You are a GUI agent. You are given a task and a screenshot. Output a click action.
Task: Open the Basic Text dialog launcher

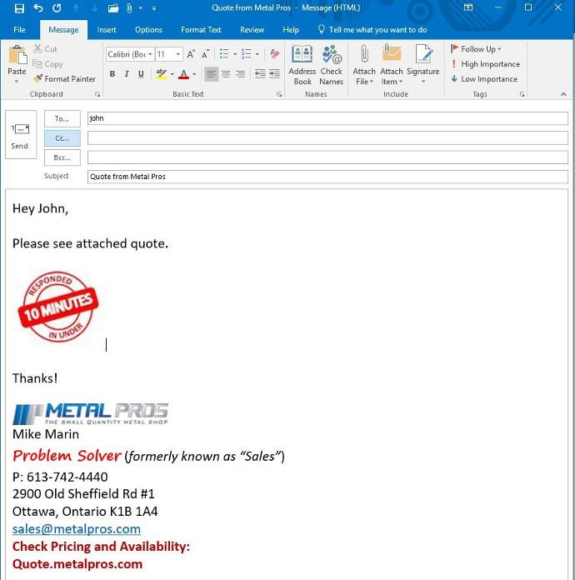click(x=278, y=94)
